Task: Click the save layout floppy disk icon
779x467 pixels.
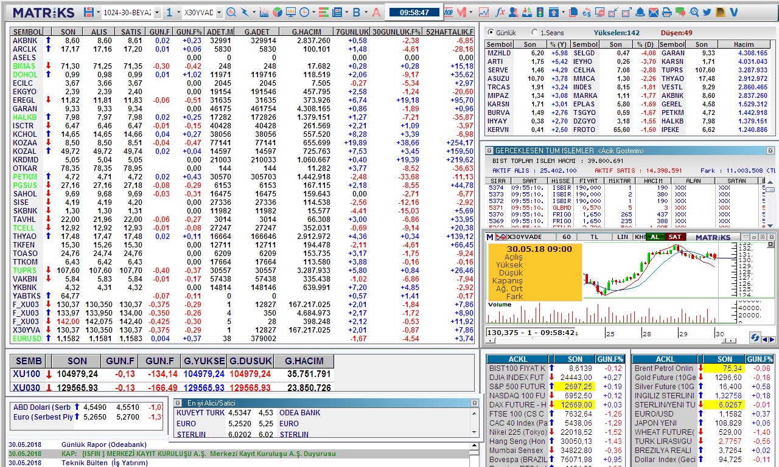Action: [x=89, y=12]
